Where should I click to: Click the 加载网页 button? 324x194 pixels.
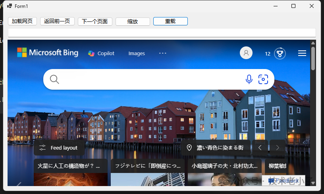(22, 21)
